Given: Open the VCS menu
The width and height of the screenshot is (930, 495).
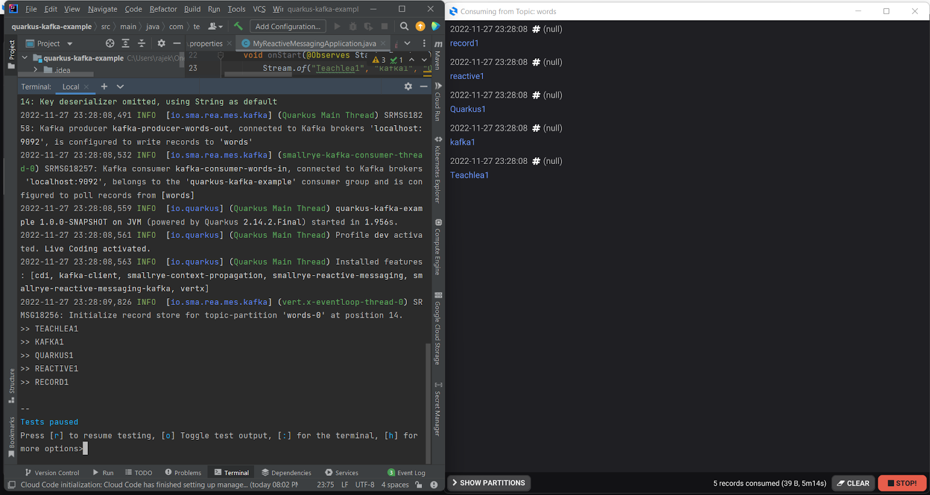Looking at the screenshot, I should tap(259, 9).
